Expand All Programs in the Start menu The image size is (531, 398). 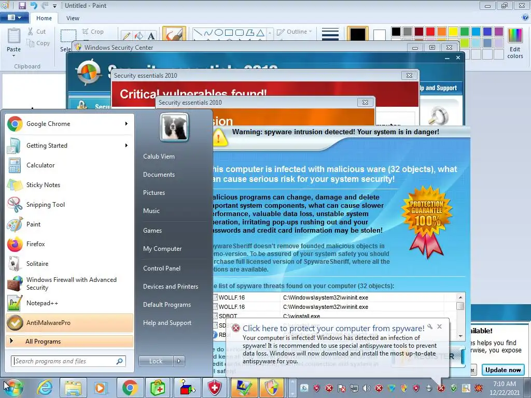[x=69, y=342]
